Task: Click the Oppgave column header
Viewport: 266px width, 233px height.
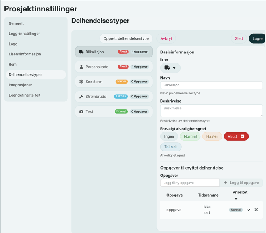Action: click(x=174, y=195)
